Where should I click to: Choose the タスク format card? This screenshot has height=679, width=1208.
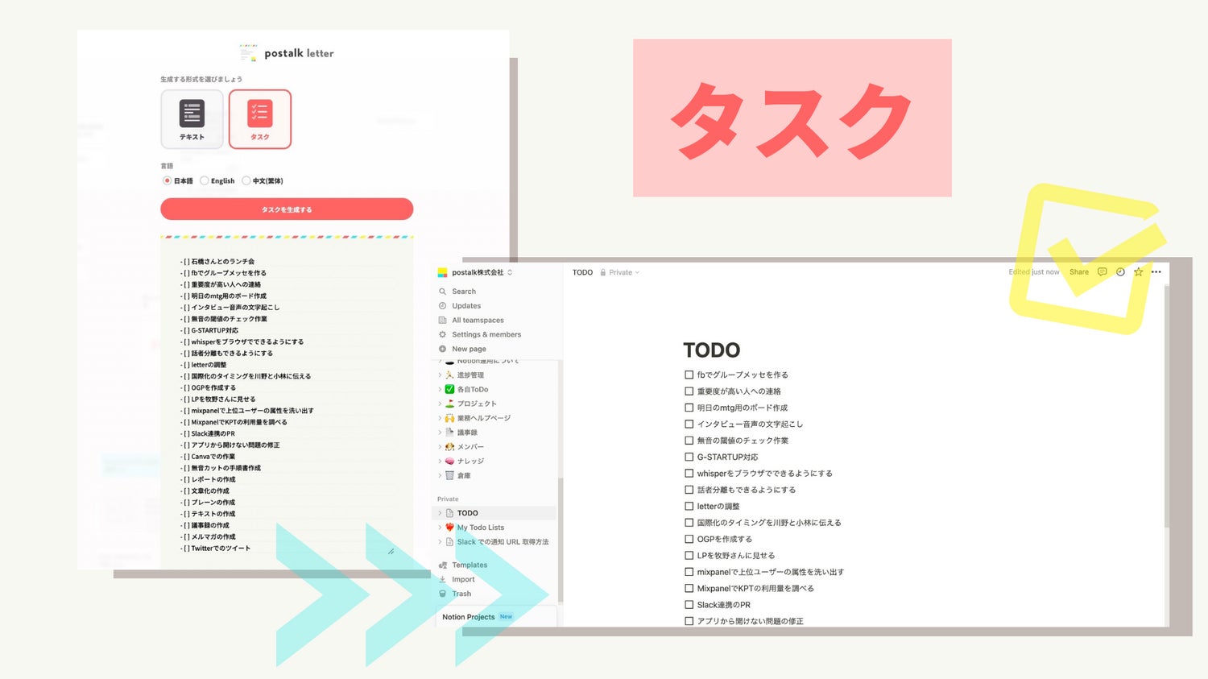260,119
